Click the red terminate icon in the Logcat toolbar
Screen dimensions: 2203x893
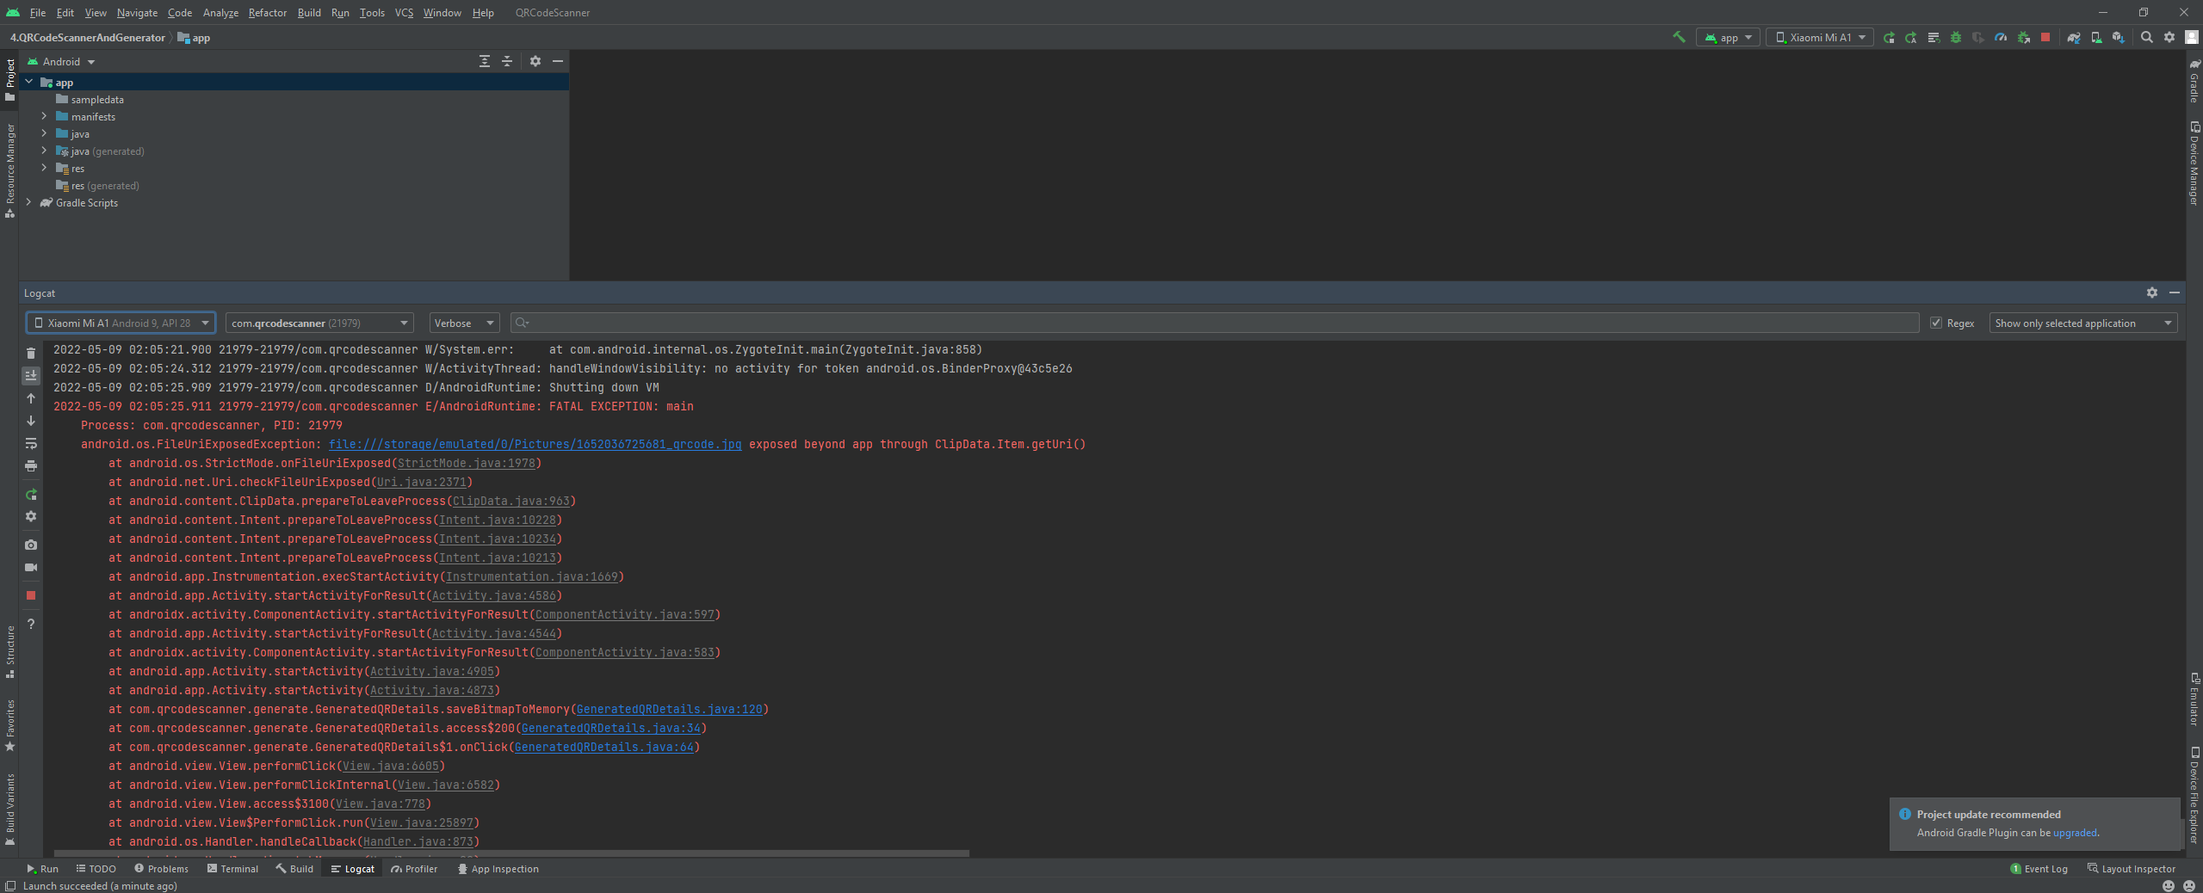point(31,595)
